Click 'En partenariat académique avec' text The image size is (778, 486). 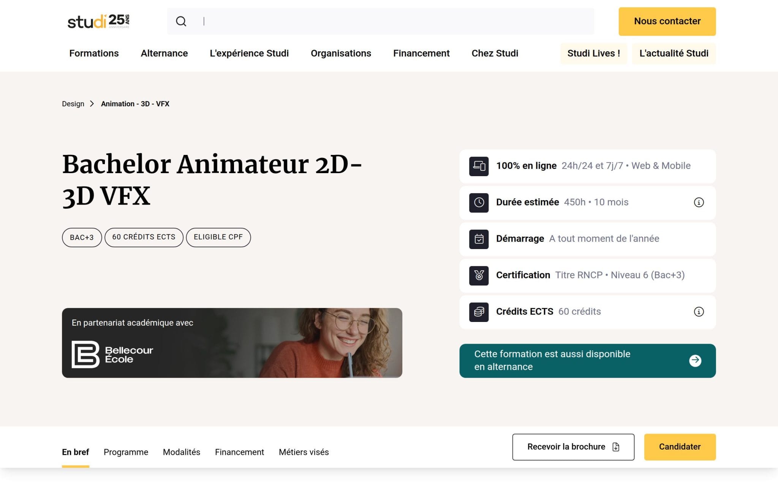pyautogui.click(x=132, y=323)
